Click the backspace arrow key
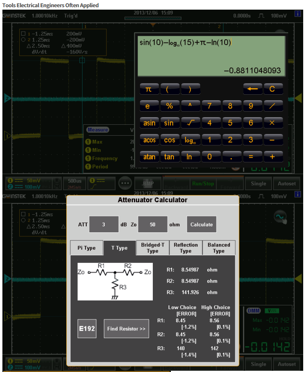308x372 pixels. pos(253,89)
